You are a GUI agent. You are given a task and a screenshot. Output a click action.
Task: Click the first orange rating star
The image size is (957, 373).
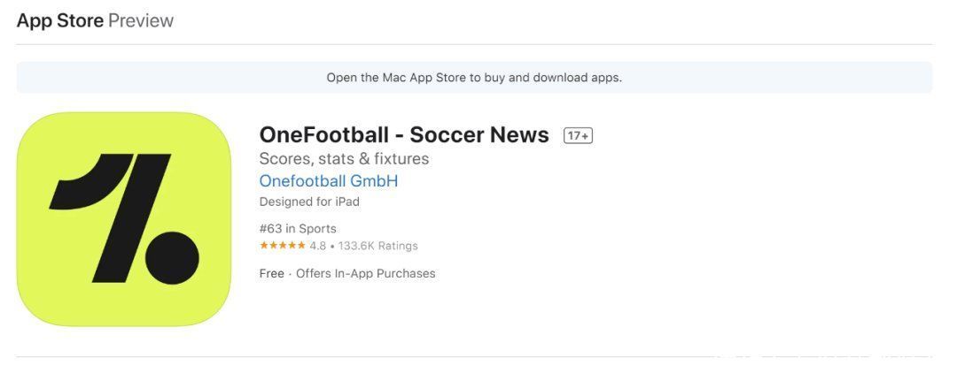(x=264, y=245)
